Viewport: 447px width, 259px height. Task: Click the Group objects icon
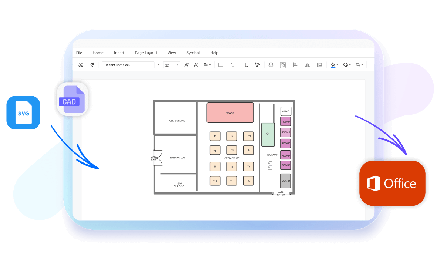point(283,65)
